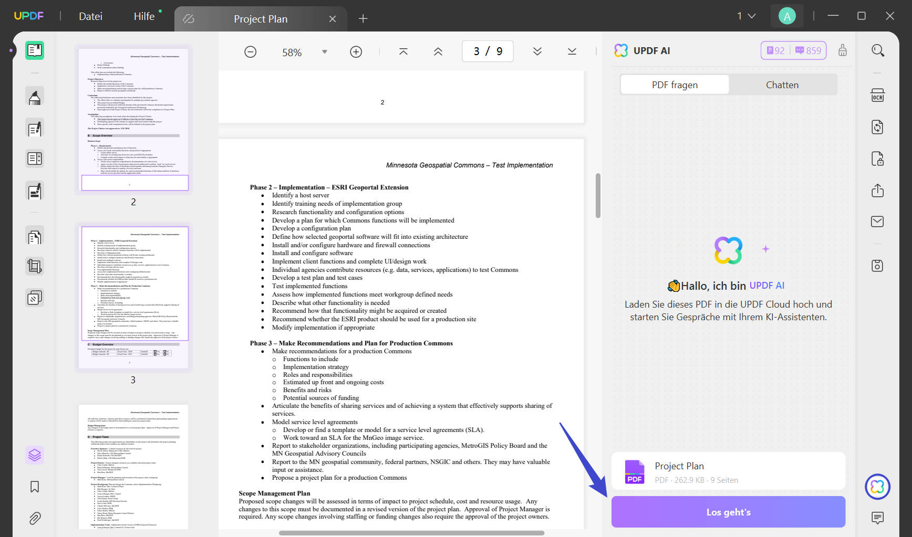Viewport: 912px width, 537px height.
Task: Go to the previous page
Action: click(438, 51)
